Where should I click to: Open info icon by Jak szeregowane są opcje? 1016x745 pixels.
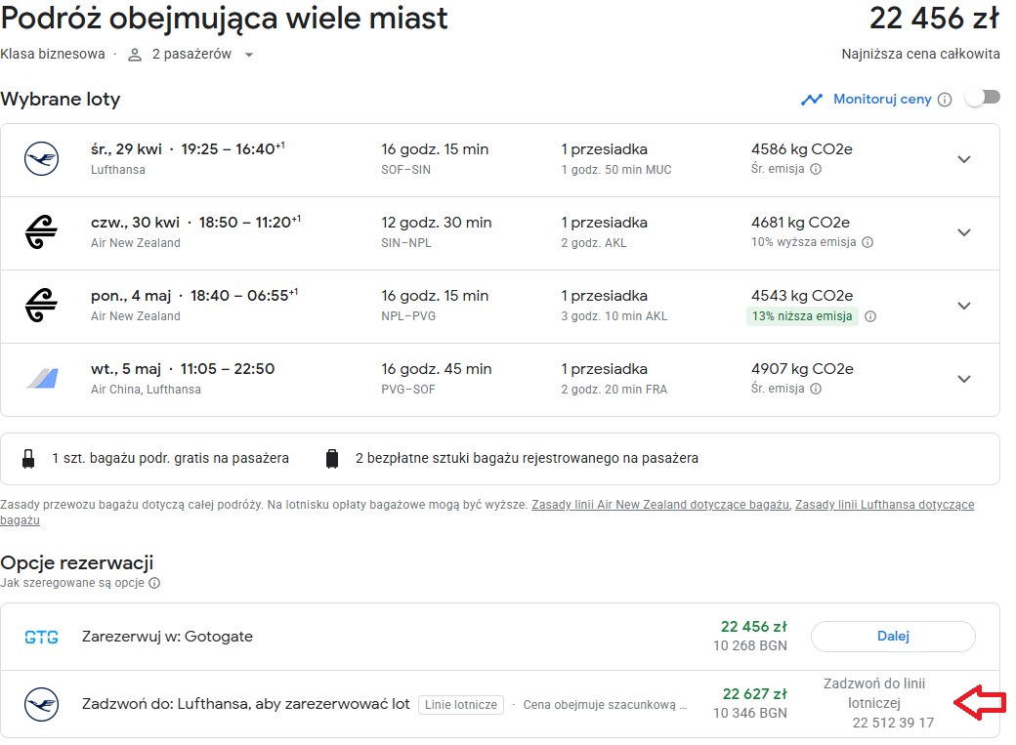click(154, 583)
